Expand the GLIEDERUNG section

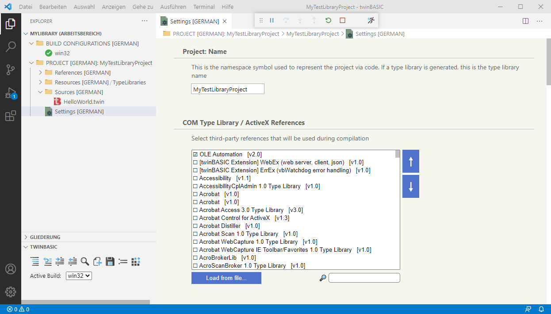point(45,237)
